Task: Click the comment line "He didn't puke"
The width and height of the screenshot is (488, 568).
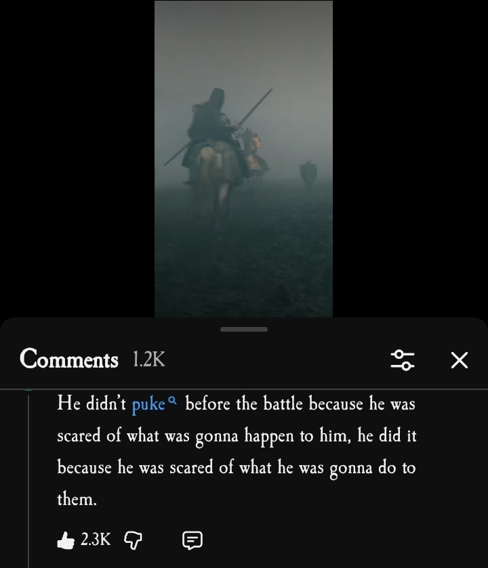Action: [x=111, y=403]
